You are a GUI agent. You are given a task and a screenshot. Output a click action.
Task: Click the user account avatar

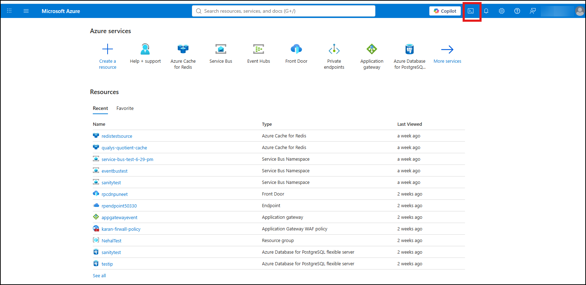click(580, 11)
